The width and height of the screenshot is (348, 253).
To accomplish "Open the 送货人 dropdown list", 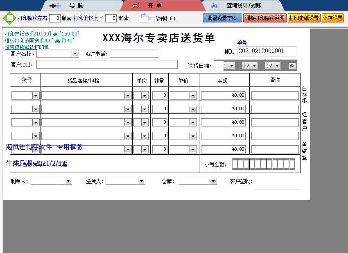I will pos(141,181).
